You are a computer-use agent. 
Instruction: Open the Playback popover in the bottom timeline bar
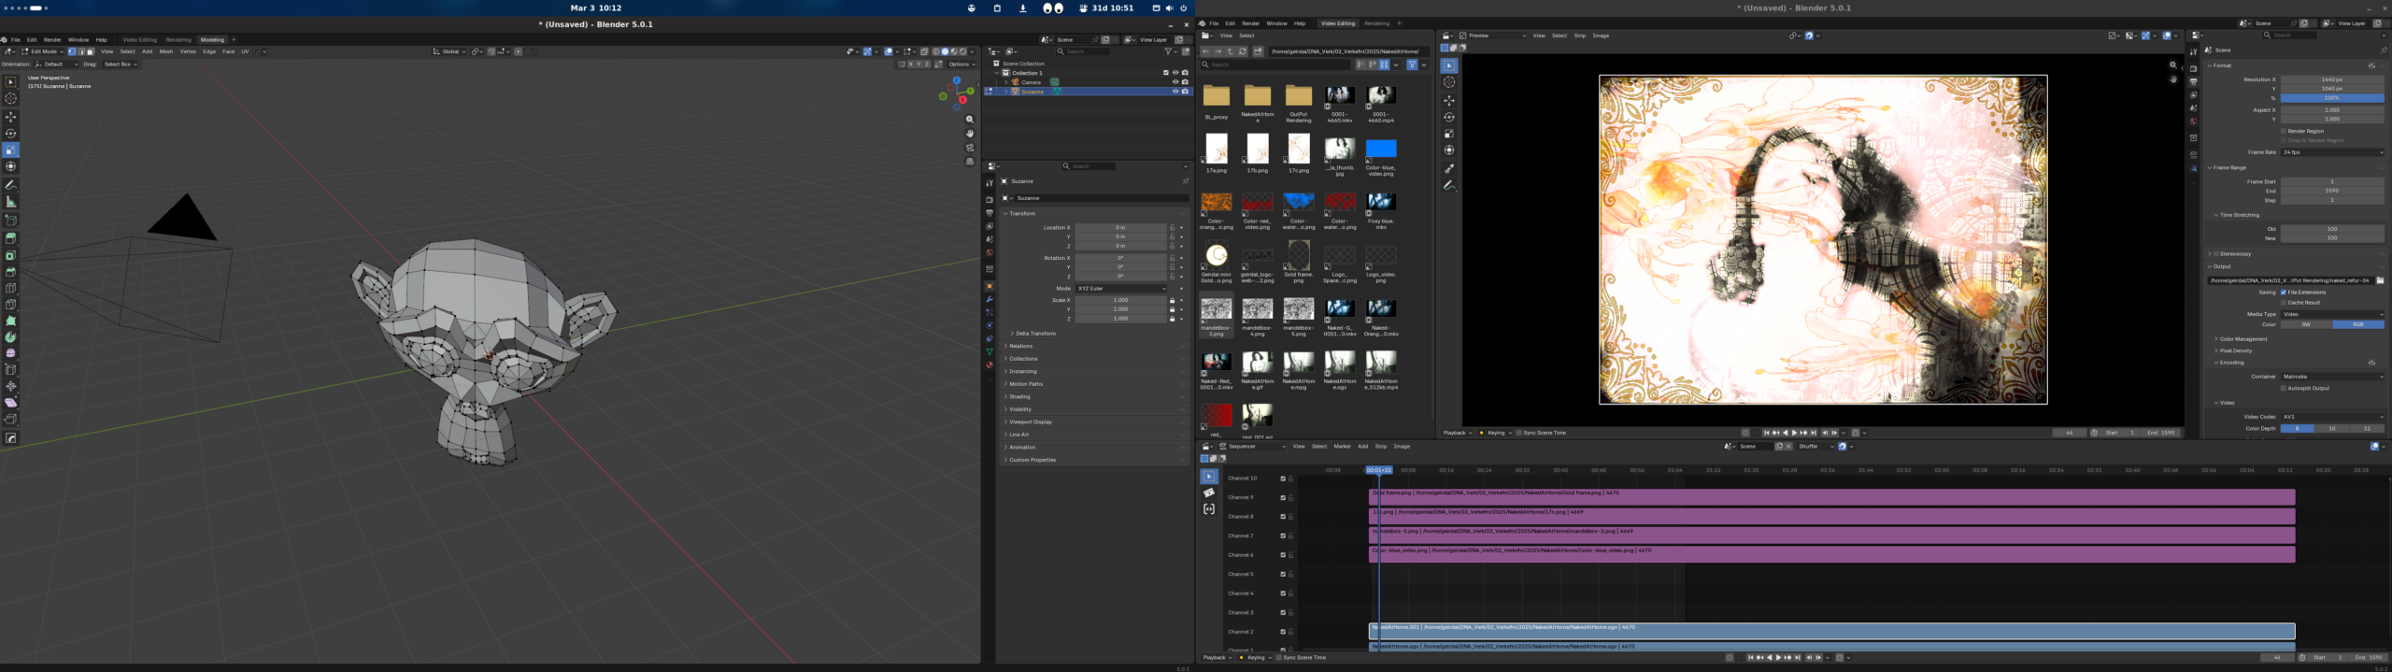[1217, 658]
